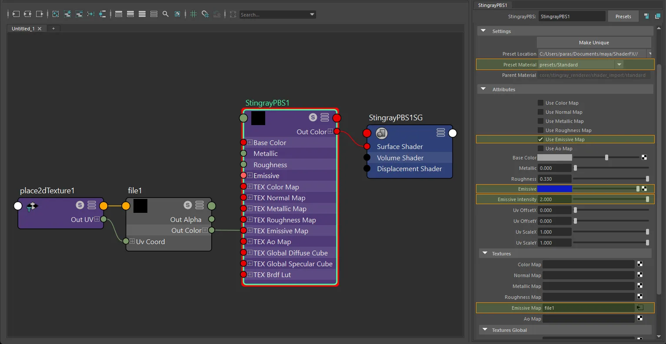Click the solo S icon on file1 node
The width and height of the screenshot is (666, 344).
coord(188,205)
